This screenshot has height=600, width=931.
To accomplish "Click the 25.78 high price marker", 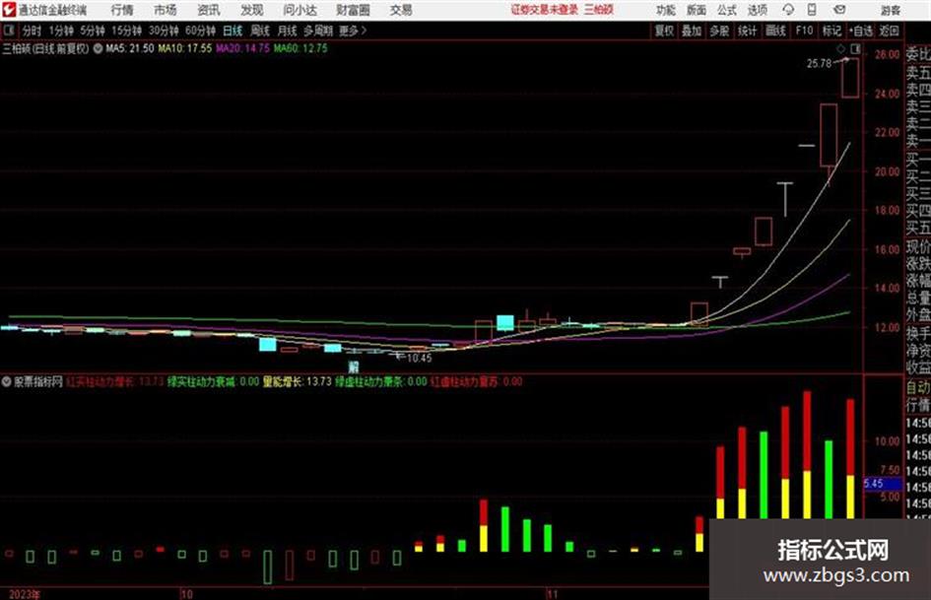I will [819, 64].
